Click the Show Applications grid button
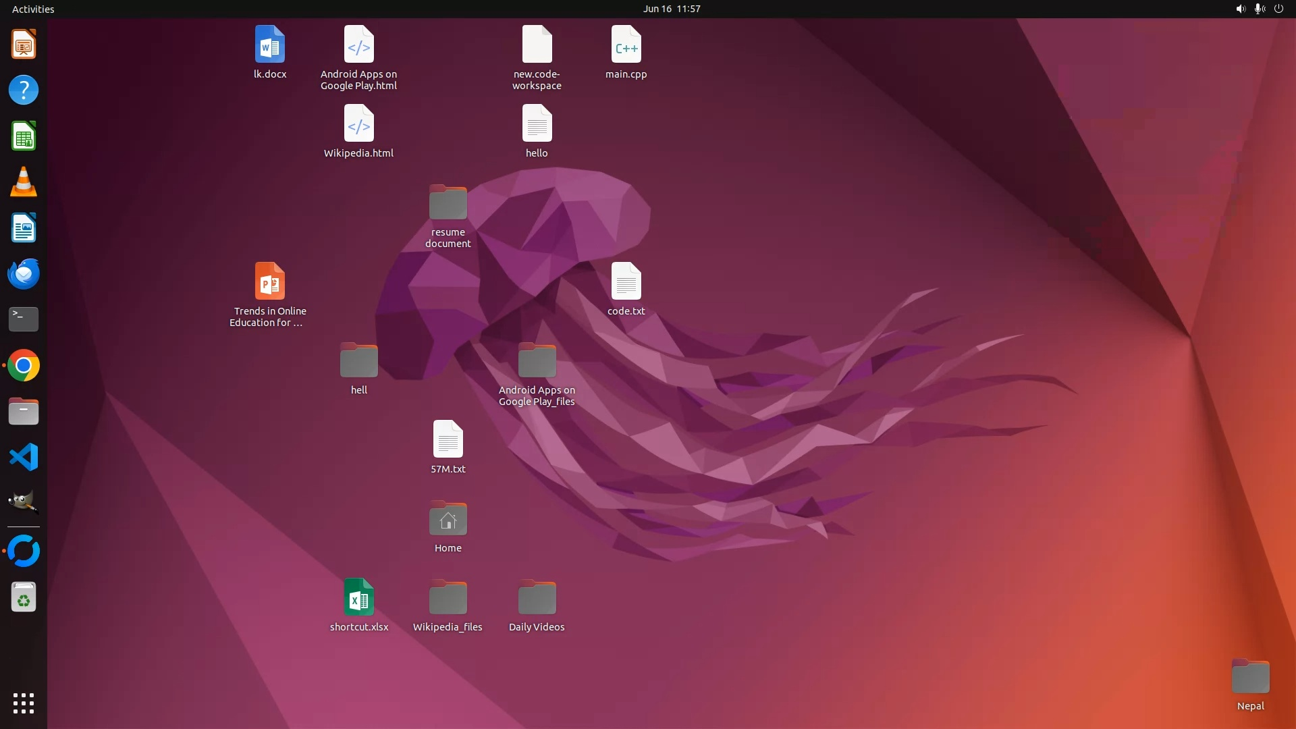 click(24, 703)
